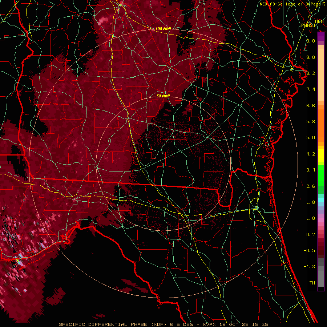Pick the yellow color band near 4.2
This screenshot has width=327, height=327.
click(x=321, y=154)
